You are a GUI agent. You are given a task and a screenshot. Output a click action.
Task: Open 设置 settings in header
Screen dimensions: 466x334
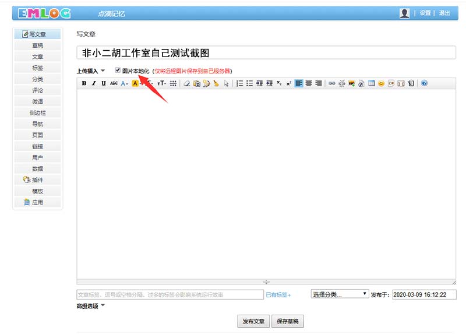pyautogui.click(x=425, y=13)
